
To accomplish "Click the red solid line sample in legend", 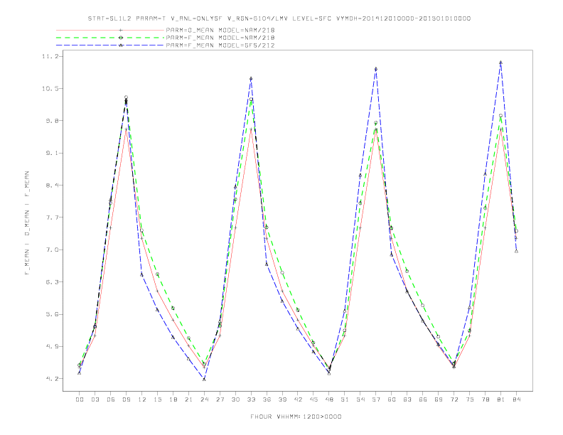I will [110, 30].
